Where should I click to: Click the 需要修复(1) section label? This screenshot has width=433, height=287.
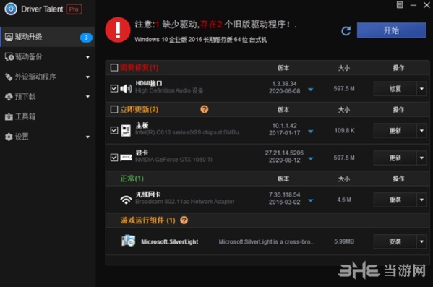140,67
